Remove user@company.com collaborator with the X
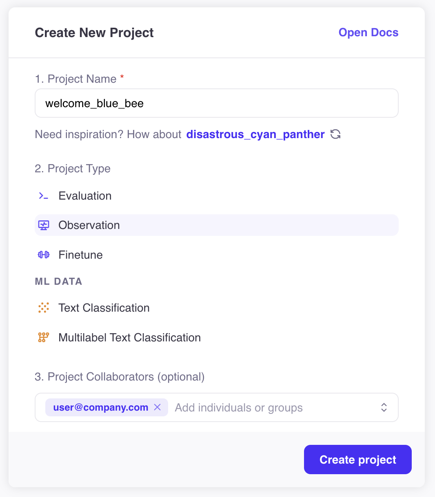Viewport: 435px width, 497px height. pos(158,407)
